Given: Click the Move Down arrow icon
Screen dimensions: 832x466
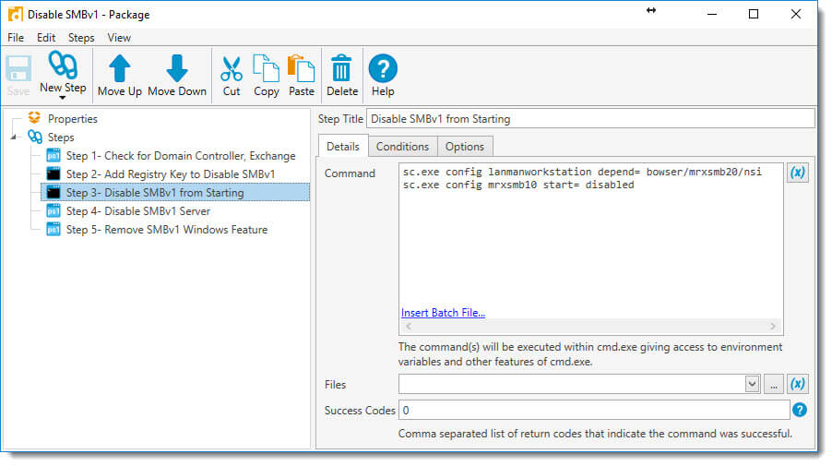Looking at the screenshot, I should pos(177,68).
